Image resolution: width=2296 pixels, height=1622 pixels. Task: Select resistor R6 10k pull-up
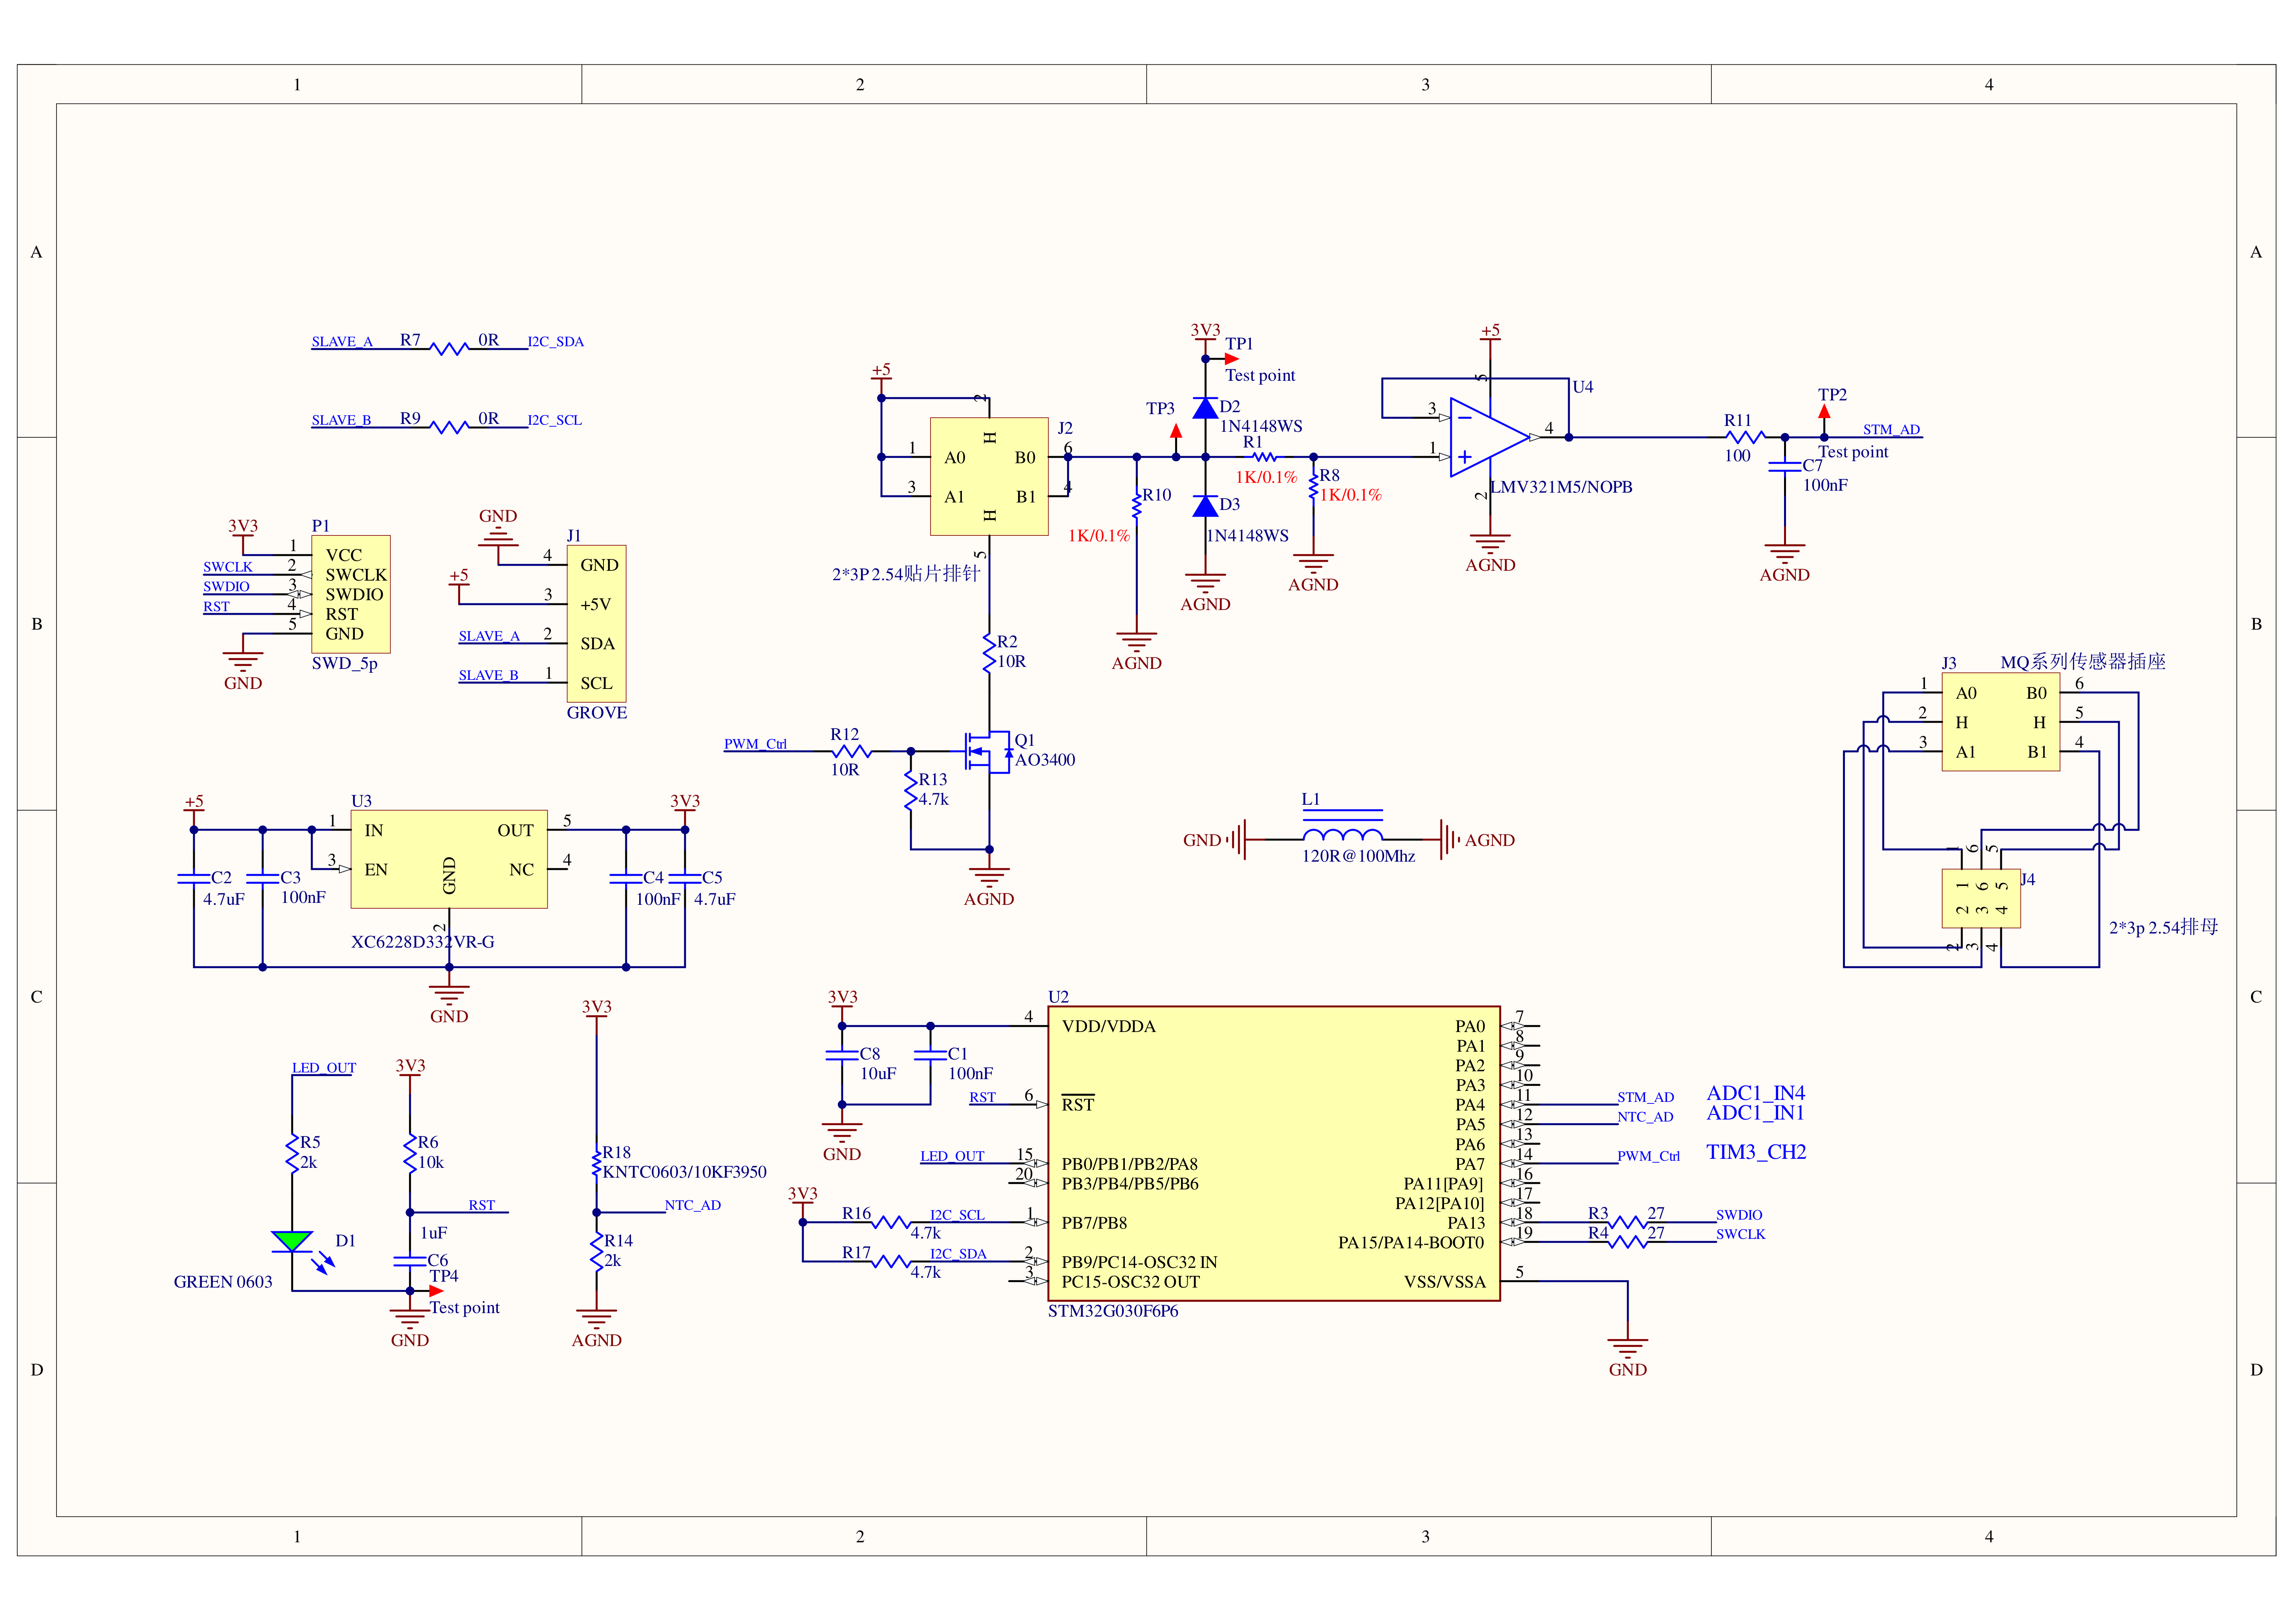tap(410, 1153)
